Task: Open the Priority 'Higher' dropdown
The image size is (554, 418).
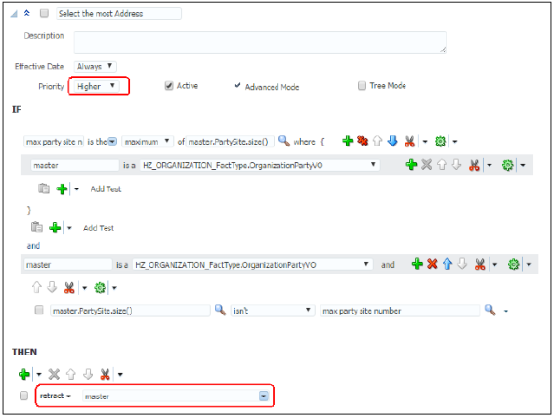Action: [x=98, y=87]
